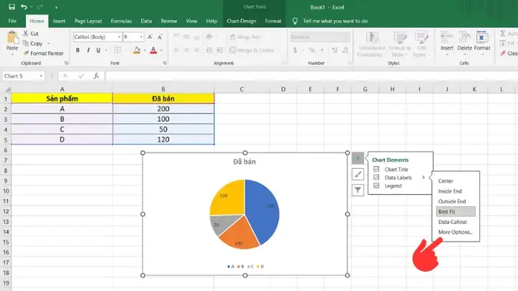Open the Format tab
The height and width of the screenshot is (291, 518).
point(273,21)
